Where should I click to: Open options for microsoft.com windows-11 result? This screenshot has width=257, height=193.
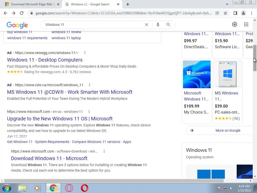coord(89,112)
